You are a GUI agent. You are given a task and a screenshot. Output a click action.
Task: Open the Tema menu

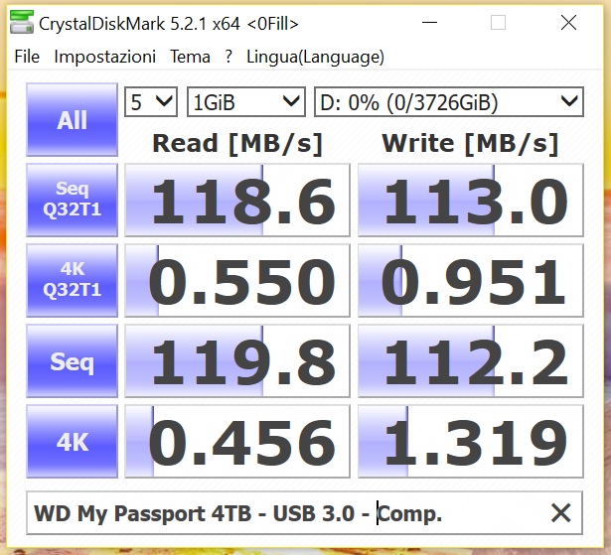coord(190,57)
